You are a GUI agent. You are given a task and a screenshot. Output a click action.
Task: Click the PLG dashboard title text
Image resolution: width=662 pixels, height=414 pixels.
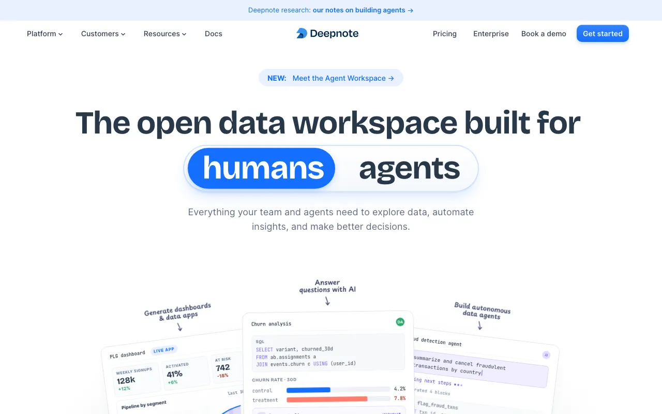pyautogui.click(x=127, y=354)
